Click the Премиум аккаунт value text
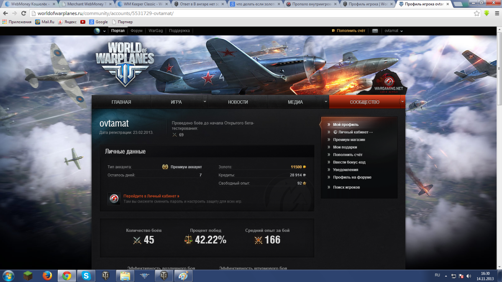The height and width of the screenshot is (282, 502). coord(186,167)
